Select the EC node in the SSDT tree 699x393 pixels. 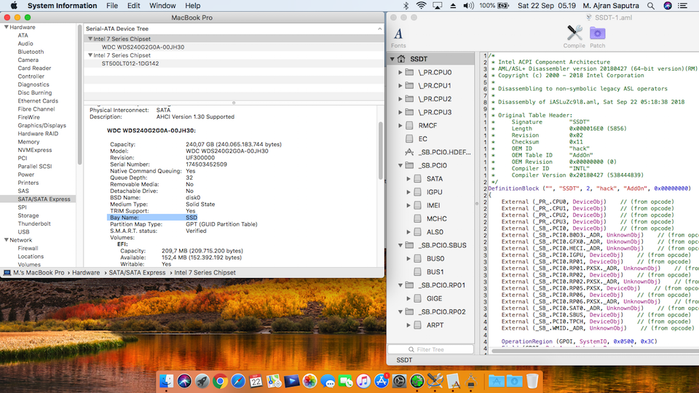(422, 139)
